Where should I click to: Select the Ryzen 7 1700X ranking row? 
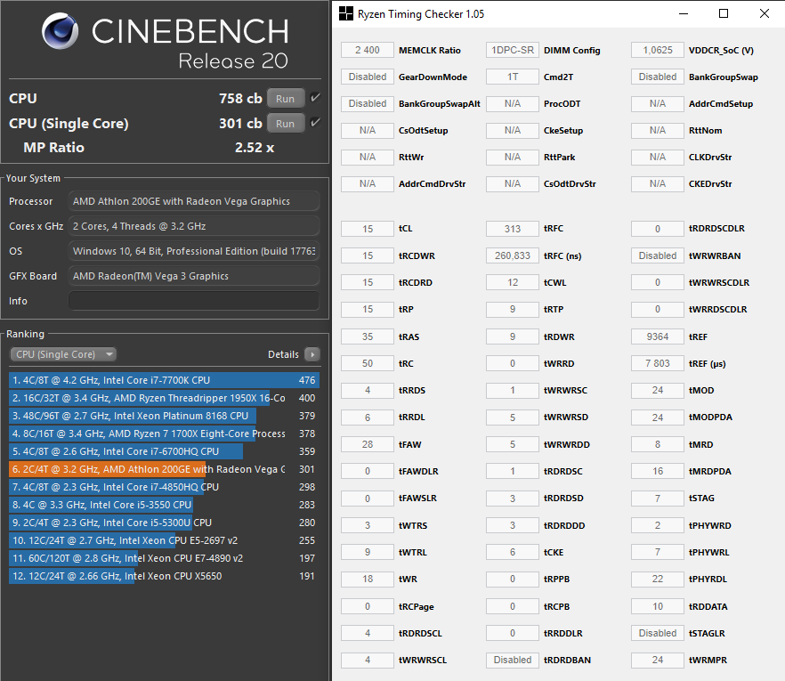click(x=164, y=434)
